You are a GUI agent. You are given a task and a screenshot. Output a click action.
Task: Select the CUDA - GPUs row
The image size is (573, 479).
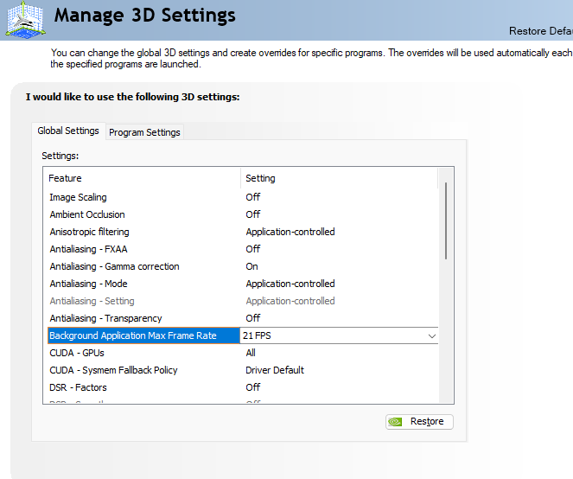pyautogui.click(x=77, y=353)
